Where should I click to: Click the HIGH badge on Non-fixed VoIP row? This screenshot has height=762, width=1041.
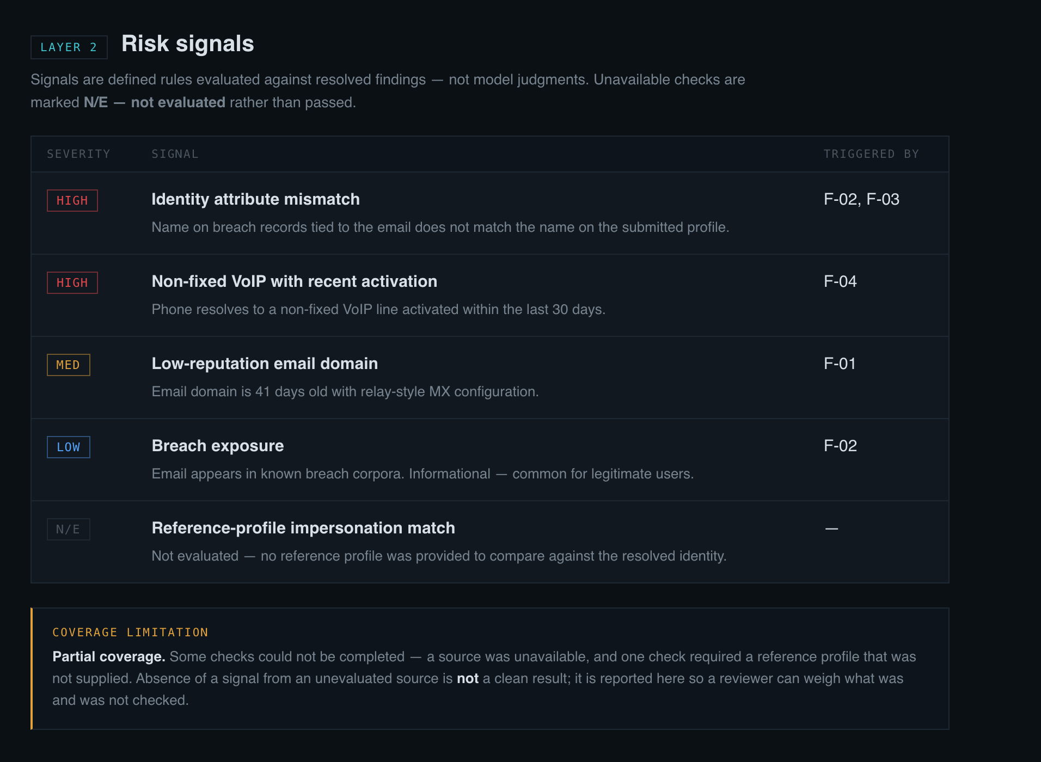72,282
